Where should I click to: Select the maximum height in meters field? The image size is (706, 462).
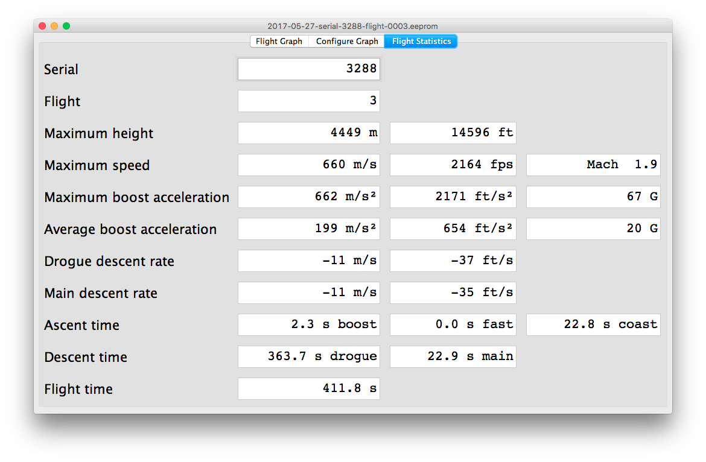pyautogui.click(x=308, y=133)
